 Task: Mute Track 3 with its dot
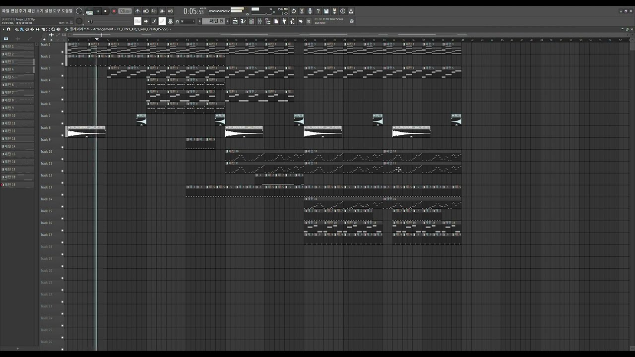(x=63, y=75)
